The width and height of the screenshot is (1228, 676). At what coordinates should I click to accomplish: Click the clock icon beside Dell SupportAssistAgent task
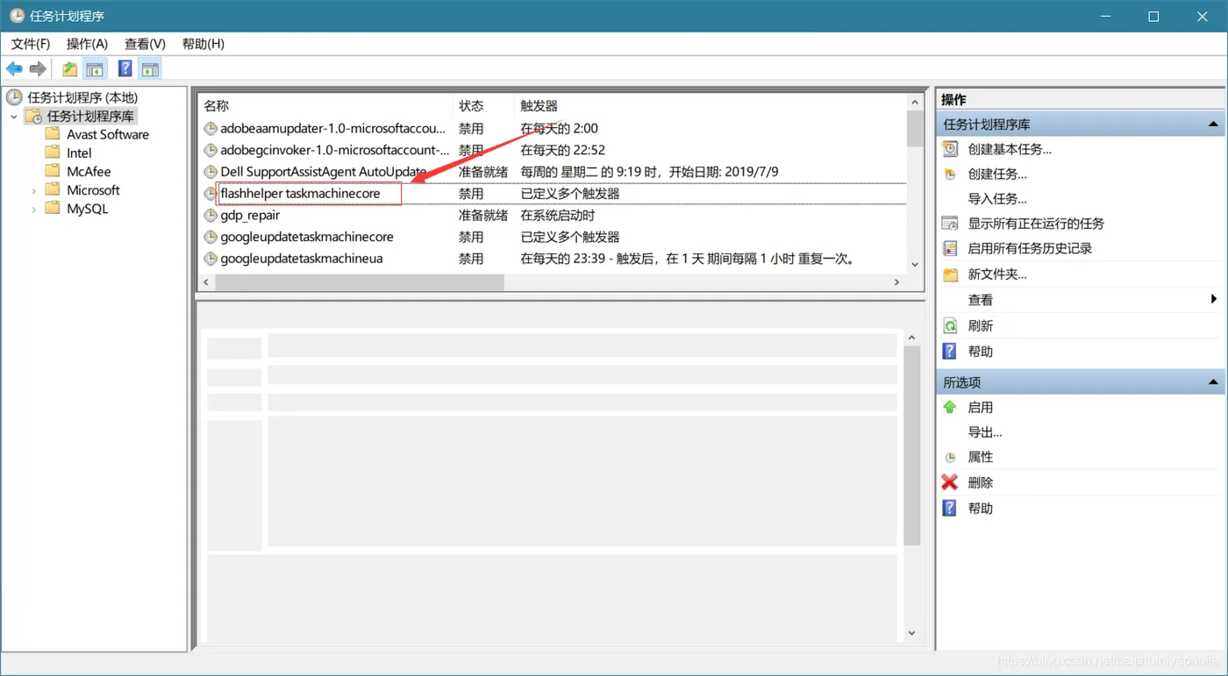pyautogui.click(x=211, y=172)
